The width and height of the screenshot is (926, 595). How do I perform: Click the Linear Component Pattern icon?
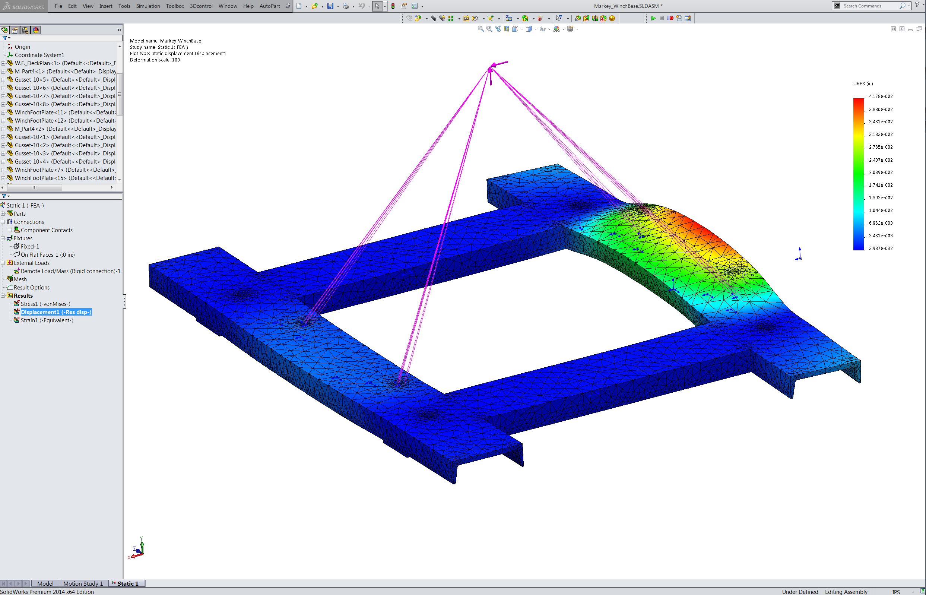pos(451,18)
